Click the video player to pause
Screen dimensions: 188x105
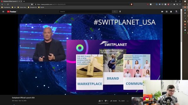pos(90,55)
